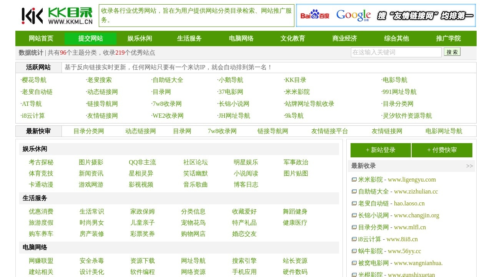Screen dimensions: 492x277
Task: Open the 电影网址导航 link in 最新快审
Action: [x=444, y=131]
